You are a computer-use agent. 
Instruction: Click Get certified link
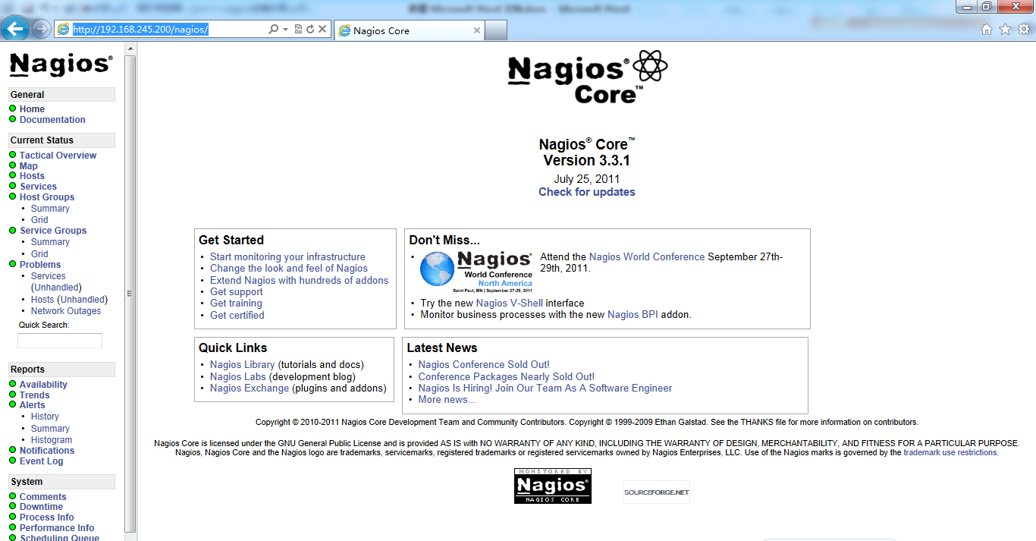pyautogui.click(x=237, y=316)
